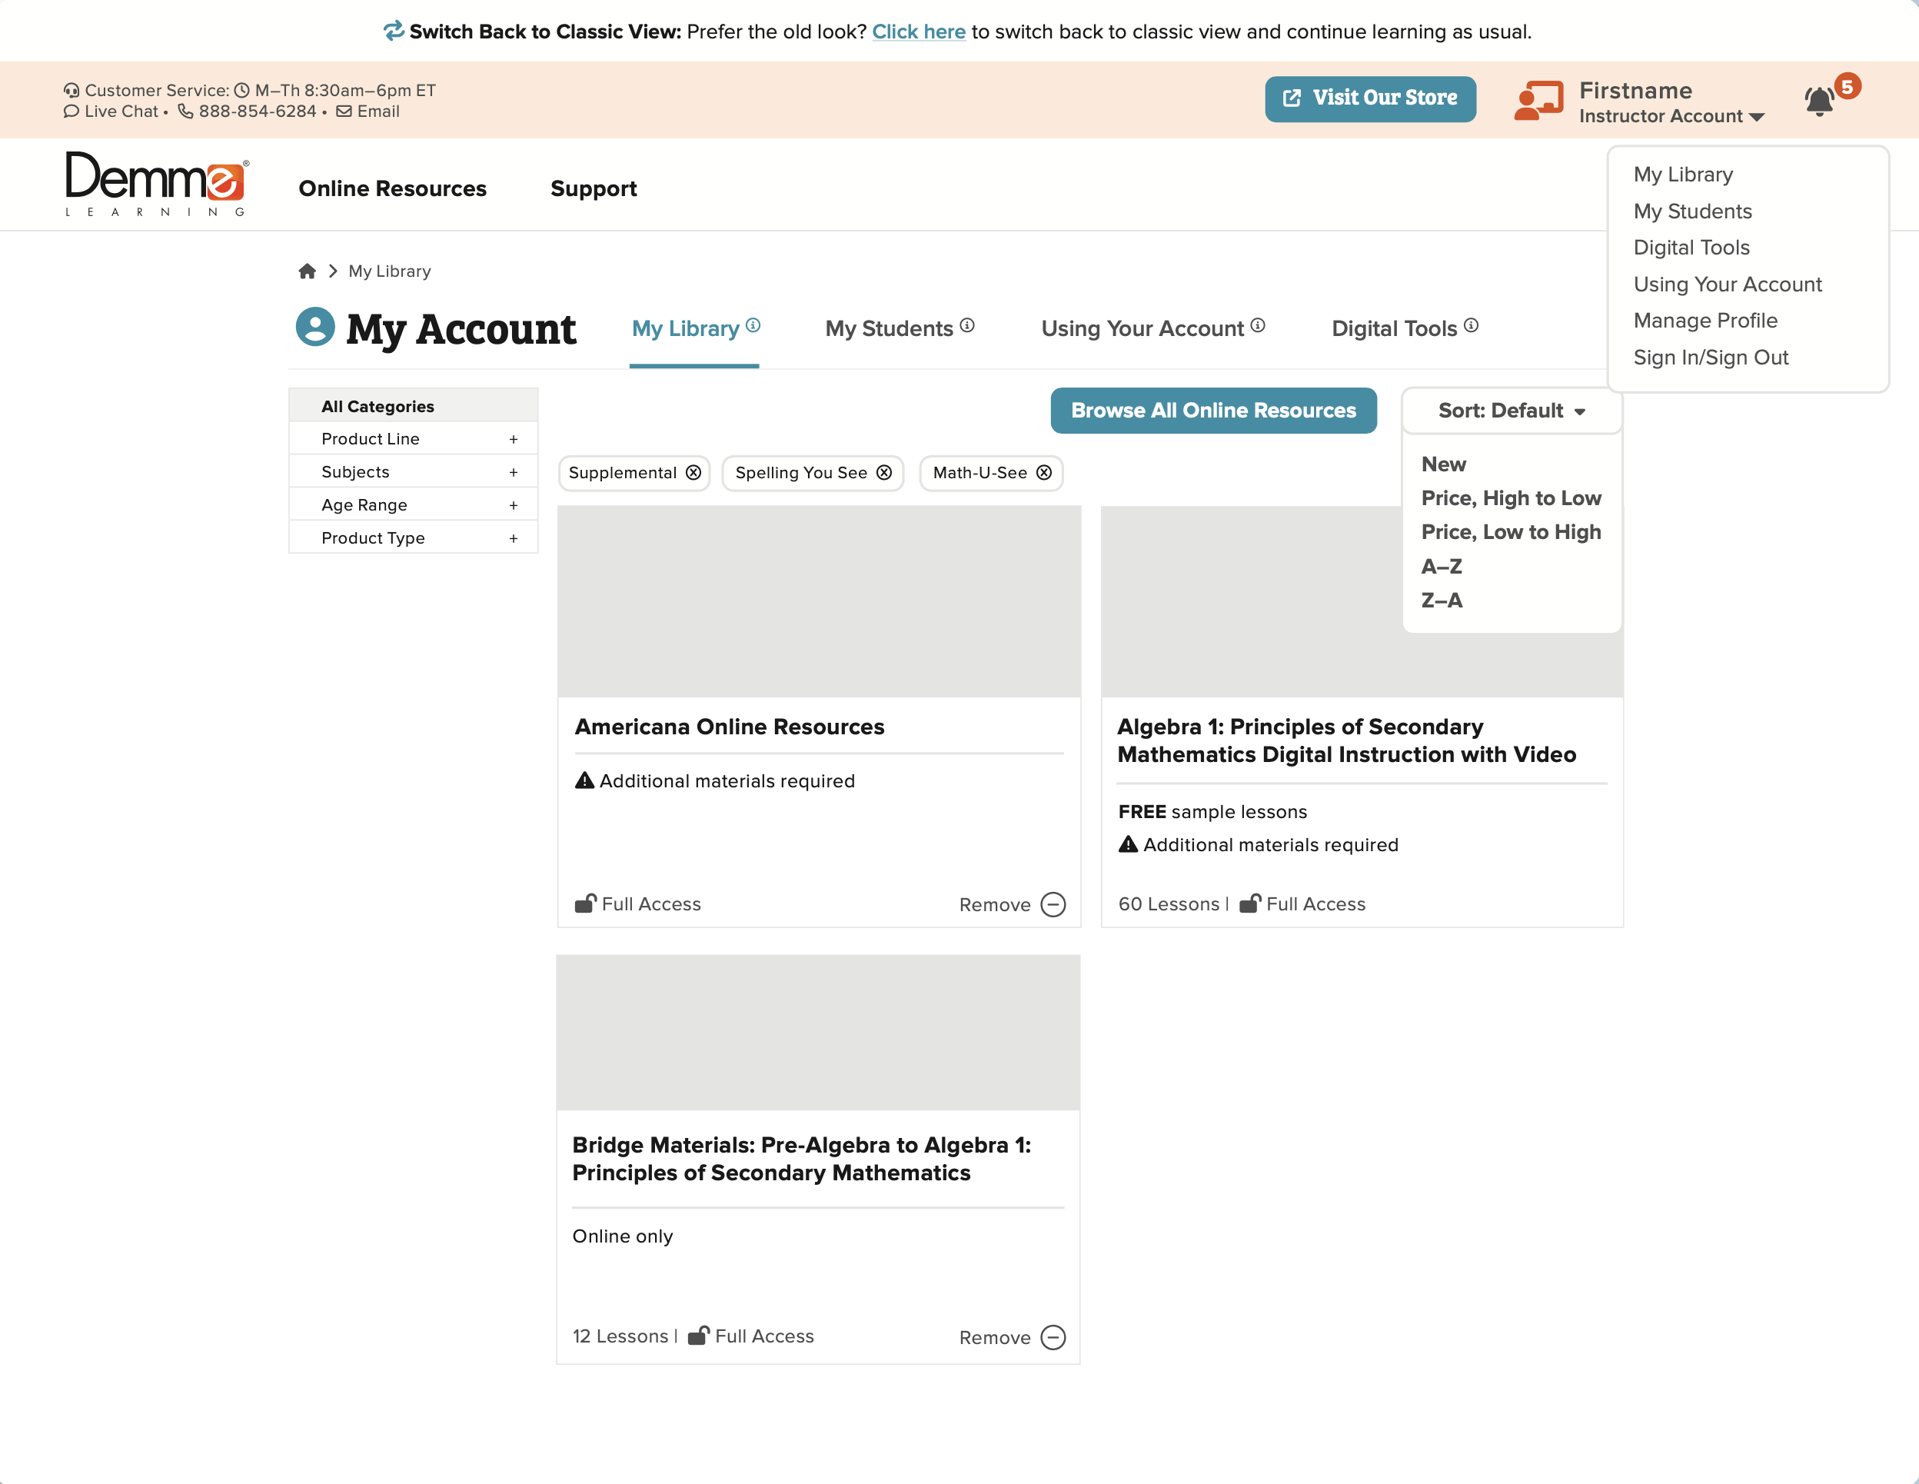Open My Students from account menu
The width and height of the screenshot is (1919, 1484).
(x=1692, y=211)
